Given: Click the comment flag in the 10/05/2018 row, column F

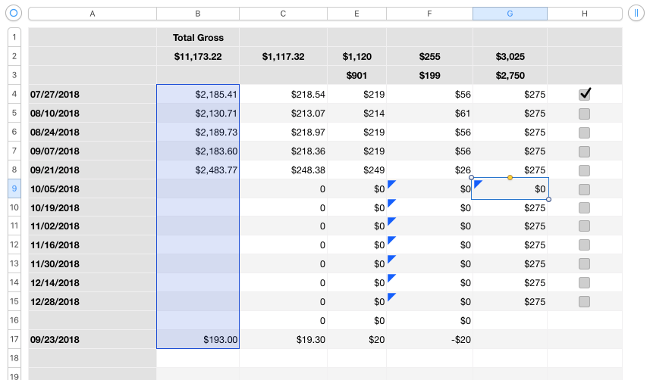Looking at the screenshot, I should pyautogui.click(x=391, y=184).
